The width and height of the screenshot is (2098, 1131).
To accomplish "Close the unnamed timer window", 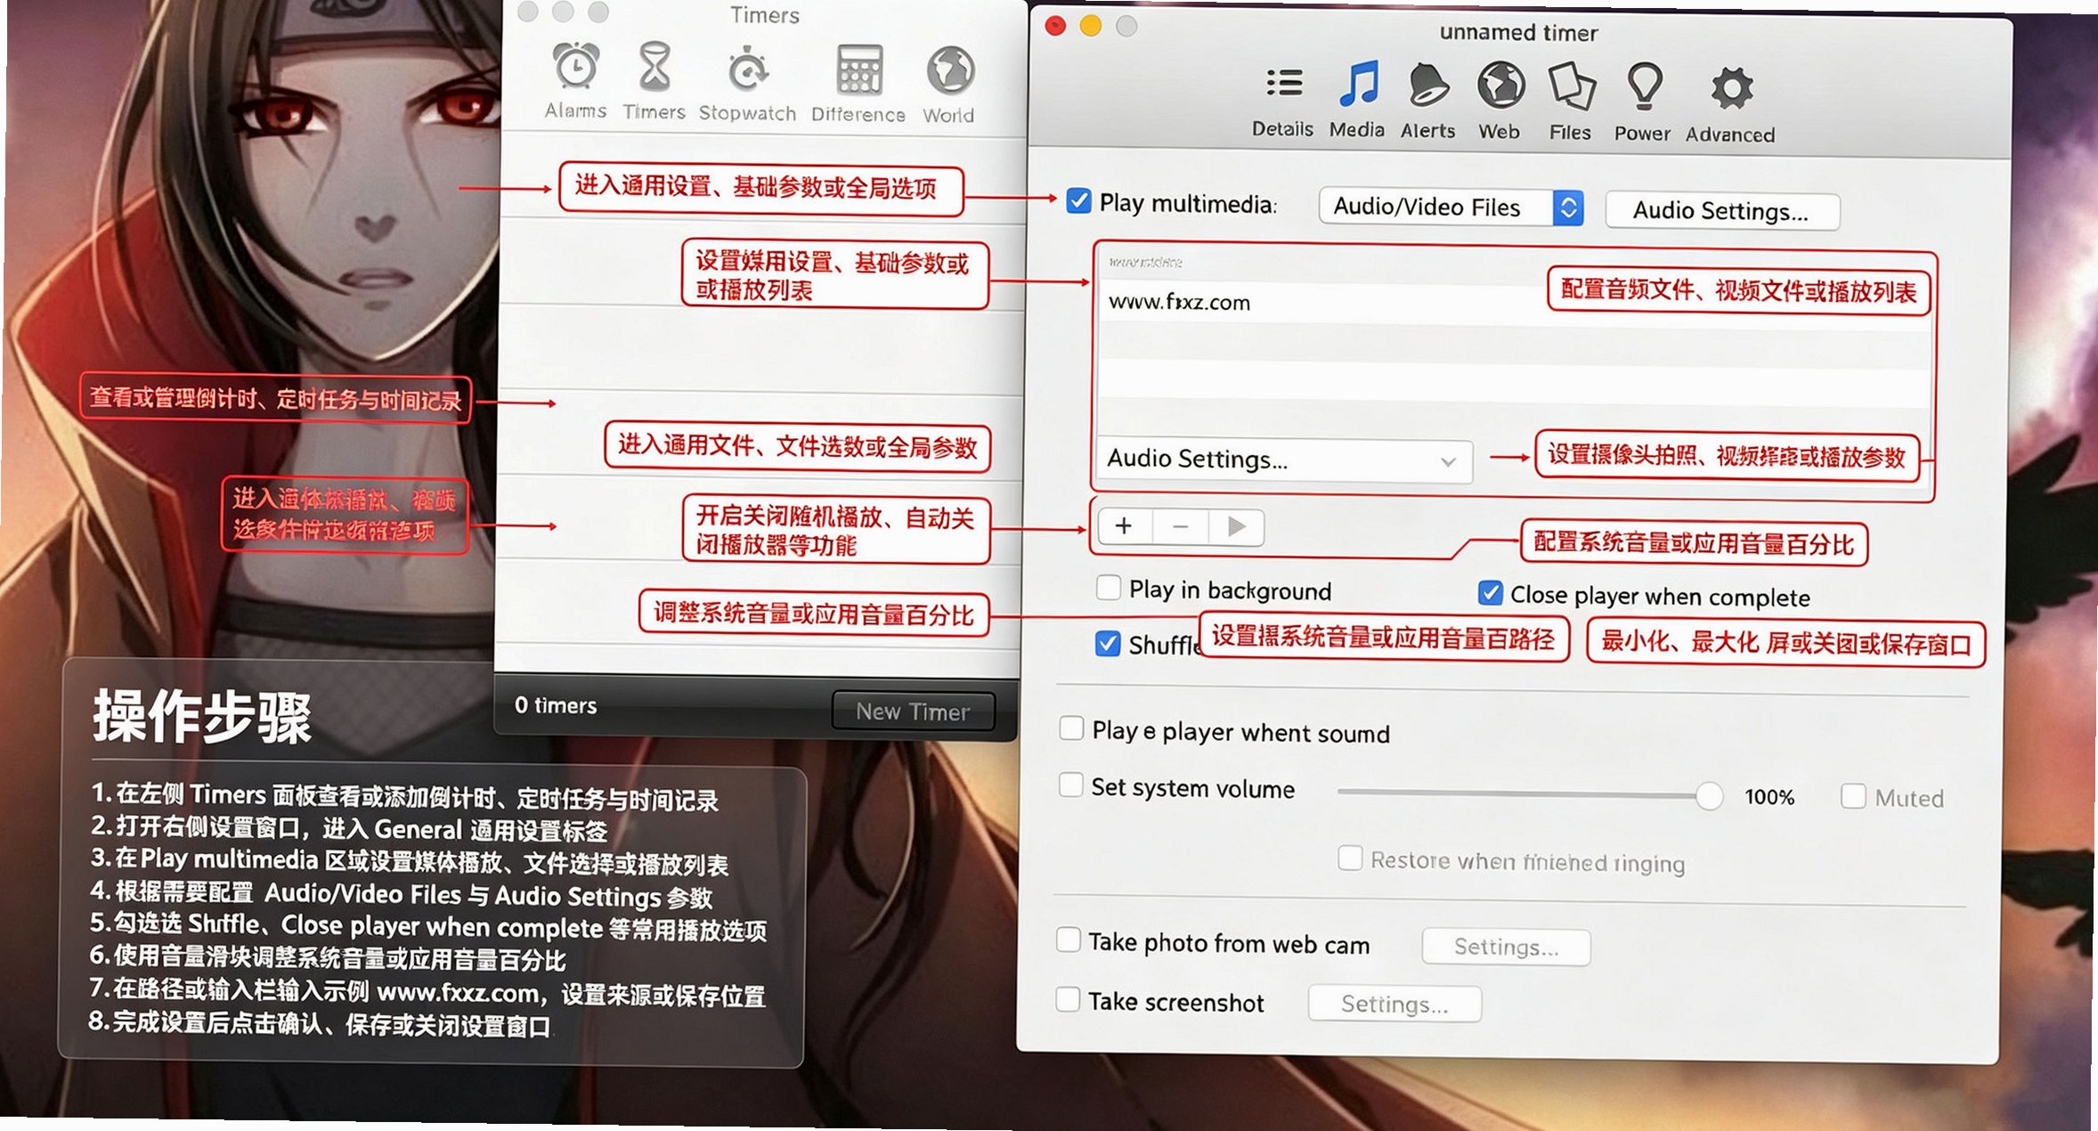I will (1056, 27).
